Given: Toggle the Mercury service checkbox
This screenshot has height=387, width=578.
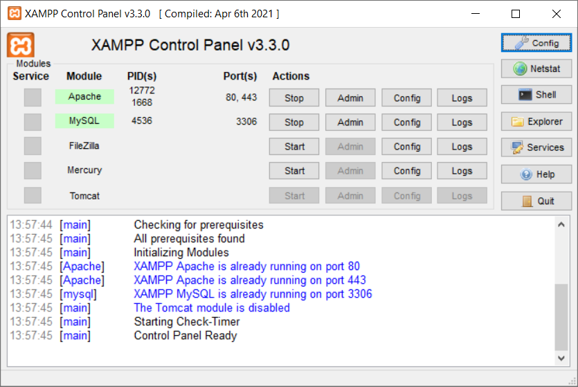Looking at the screenshot, I should point(33,170).
